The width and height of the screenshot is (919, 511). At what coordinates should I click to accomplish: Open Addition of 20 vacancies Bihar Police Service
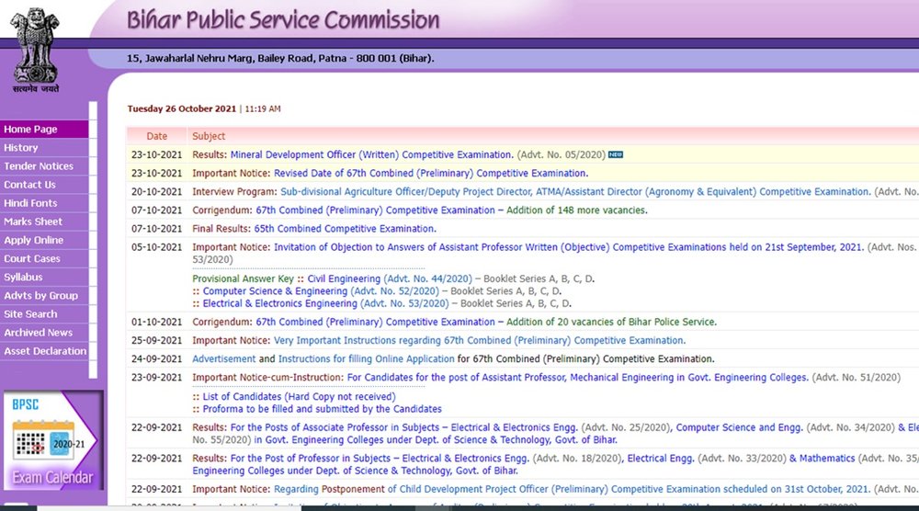click(x=611, y=323)
